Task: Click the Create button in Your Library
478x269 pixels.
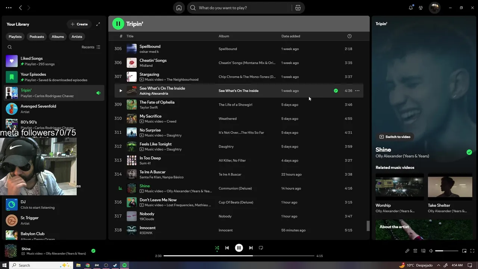Action: click(79, 24)
